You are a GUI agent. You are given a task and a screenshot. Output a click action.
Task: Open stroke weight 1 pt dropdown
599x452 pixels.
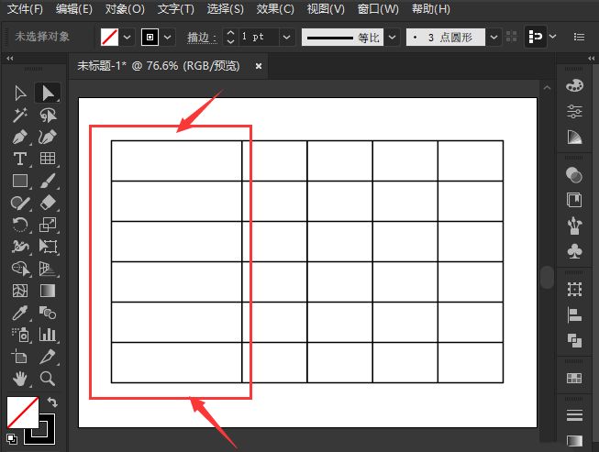pyautogui.click(x=287, y=37)
